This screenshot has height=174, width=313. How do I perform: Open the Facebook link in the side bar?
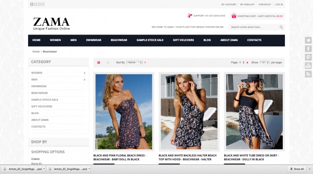tap(308, 49)
